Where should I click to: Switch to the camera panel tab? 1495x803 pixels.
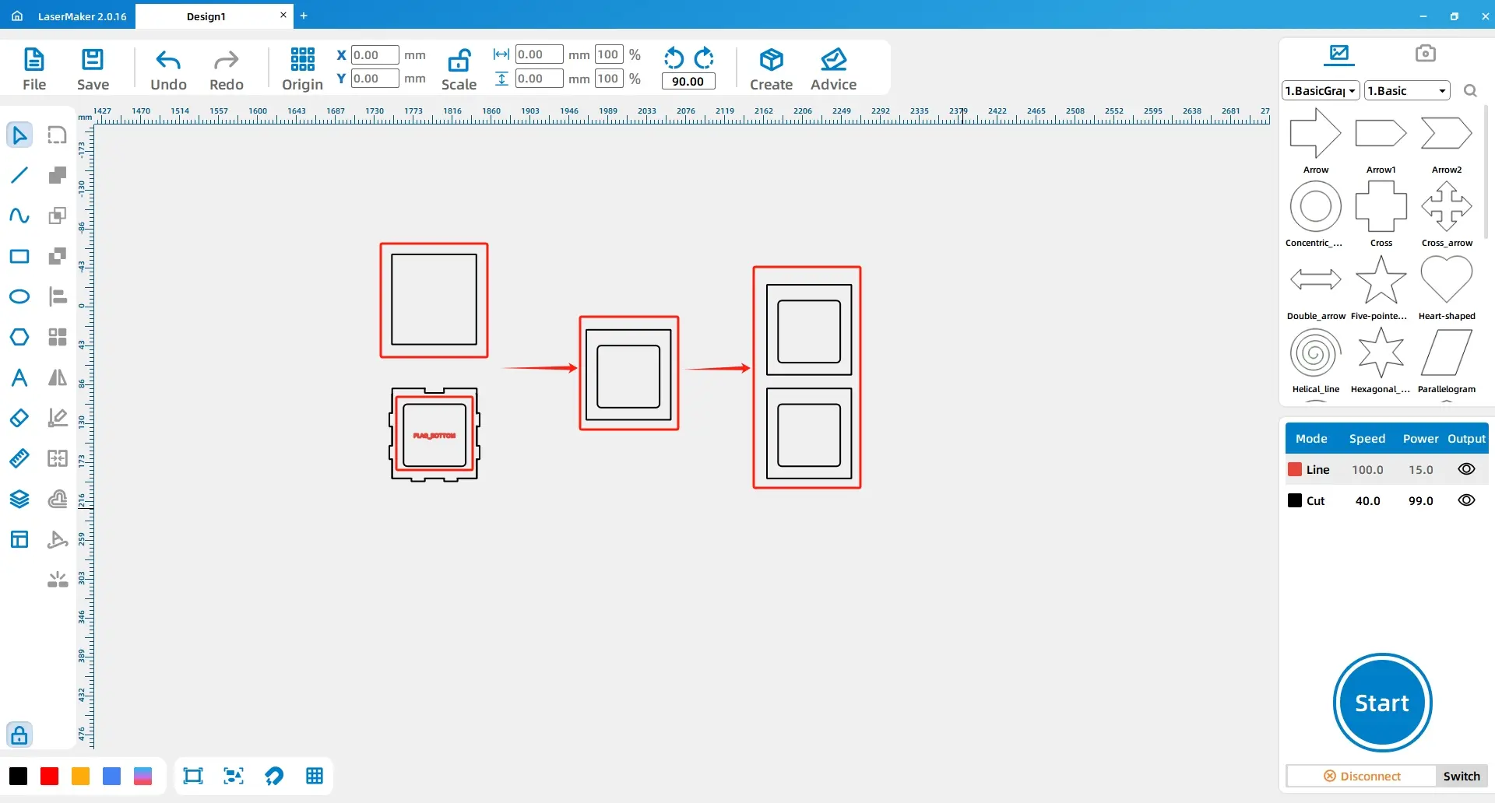[x=1425, y=53]
